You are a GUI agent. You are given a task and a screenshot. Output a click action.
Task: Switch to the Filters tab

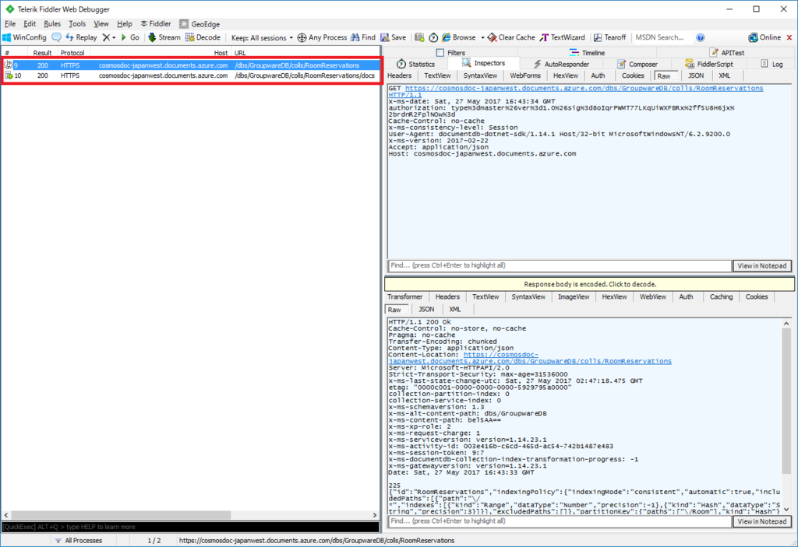click(x=450, y=52)
